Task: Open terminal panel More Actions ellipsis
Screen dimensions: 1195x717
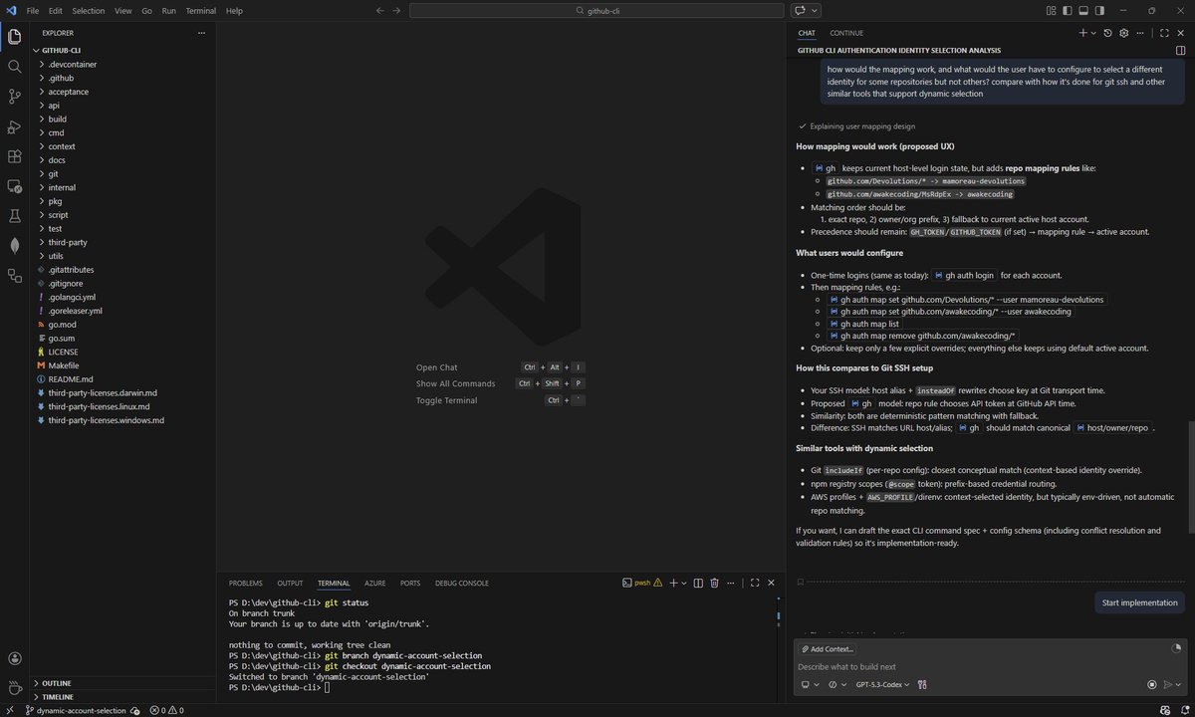Action: tap(732, 583)
